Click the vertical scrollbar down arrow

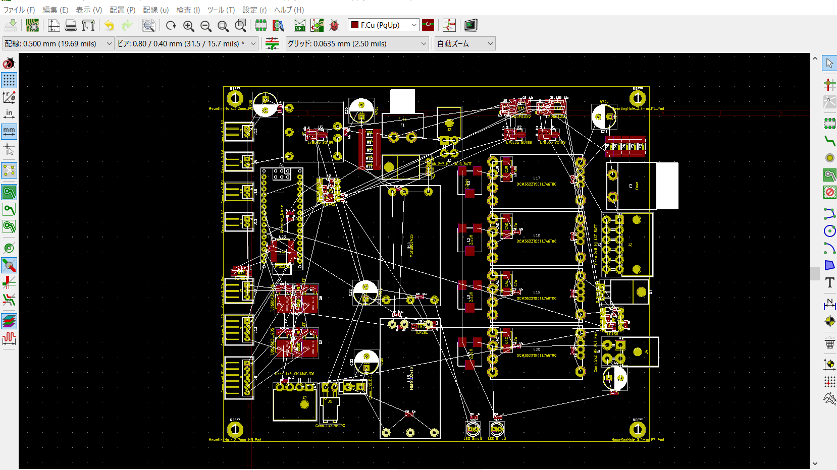tap(815, 463)
